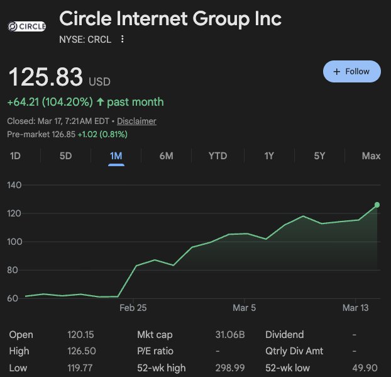Click the chart at Feb 25 label
This screenshot has height=377, width=391.
133,308
